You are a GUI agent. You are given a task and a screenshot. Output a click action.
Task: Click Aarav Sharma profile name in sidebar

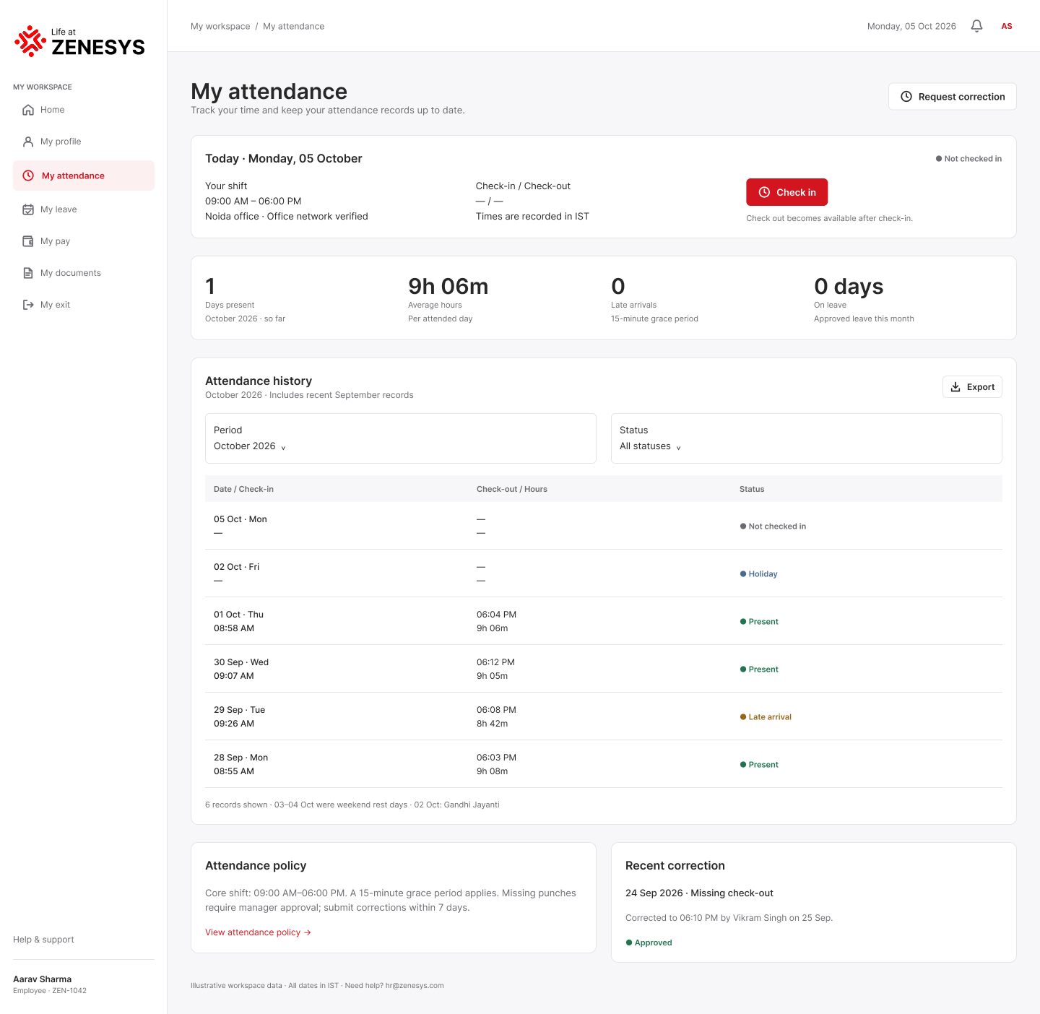(x=42, y=979)
